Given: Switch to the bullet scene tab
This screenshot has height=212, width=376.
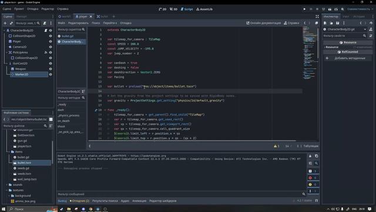Looking at the screenshot, I should (x=102, y=16).
